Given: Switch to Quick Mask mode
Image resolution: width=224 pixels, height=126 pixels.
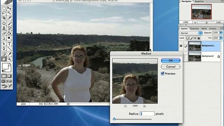Looking at the screenshot, I should 9,76.
